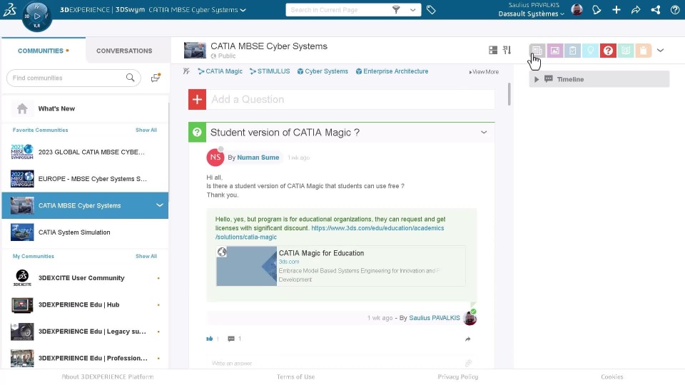Click the Dassault Systèmes 3DS logo

(9, 9)
